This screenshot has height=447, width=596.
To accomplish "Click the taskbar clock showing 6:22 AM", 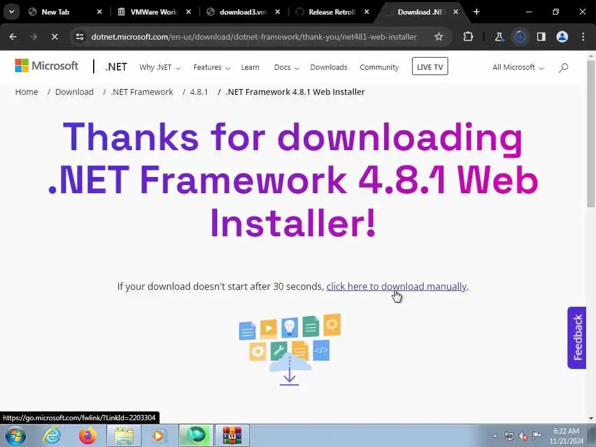I will pos(566,436).
